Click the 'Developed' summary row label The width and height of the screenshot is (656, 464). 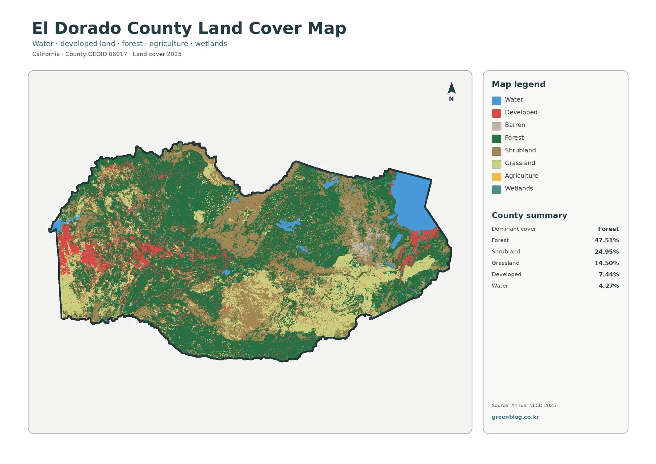click(507, 274)
